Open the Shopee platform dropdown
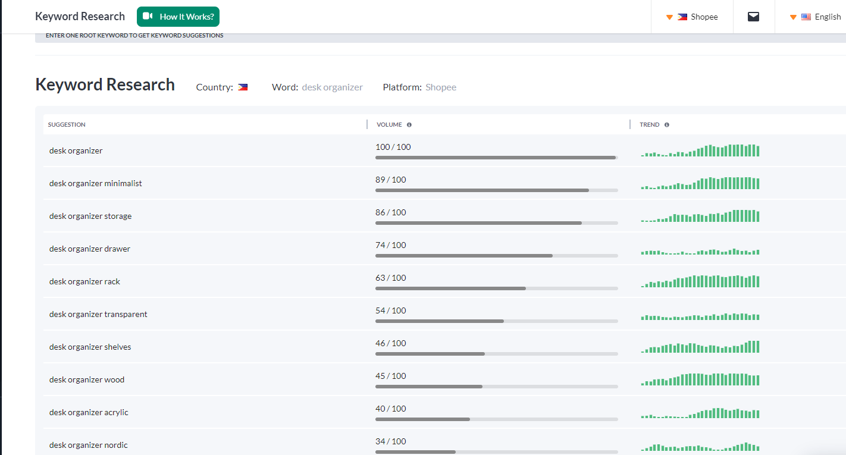The width and height of the screenshot is (846, 455). (x=692, y=17)
